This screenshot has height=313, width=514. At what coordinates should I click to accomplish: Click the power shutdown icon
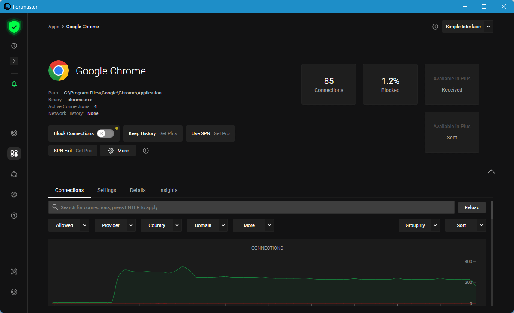[x=14, y=292]
